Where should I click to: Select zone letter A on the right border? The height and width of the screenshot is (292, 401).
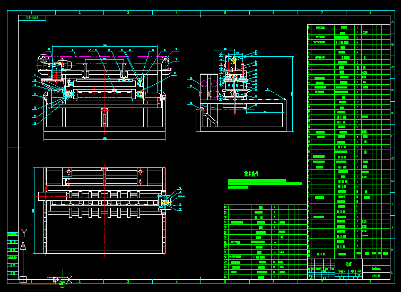393,22
